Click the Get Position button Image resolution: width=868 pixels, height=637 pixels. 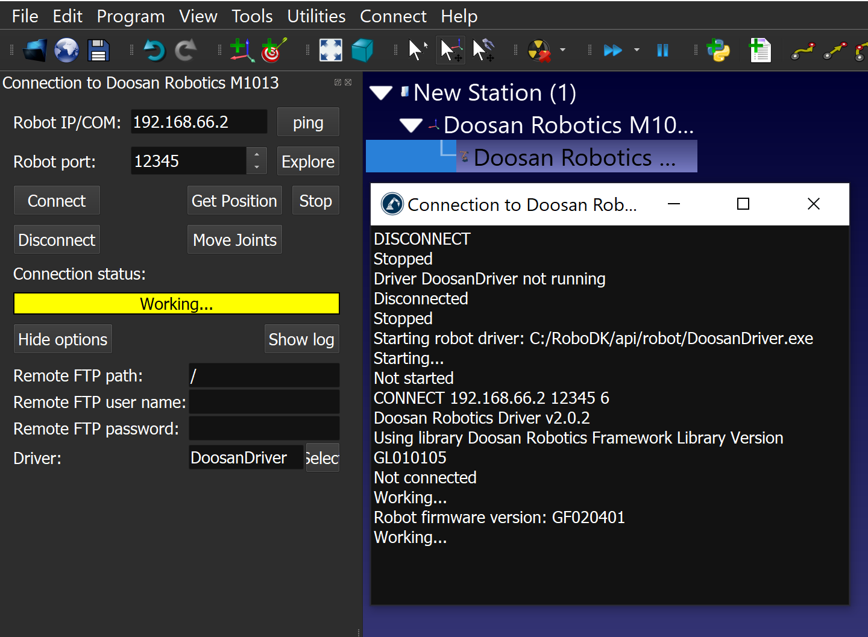pyautogui.click(x=234, y=201)
